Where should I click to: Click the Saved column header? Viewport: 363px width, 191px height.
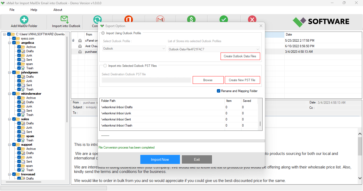pos(250,101)
